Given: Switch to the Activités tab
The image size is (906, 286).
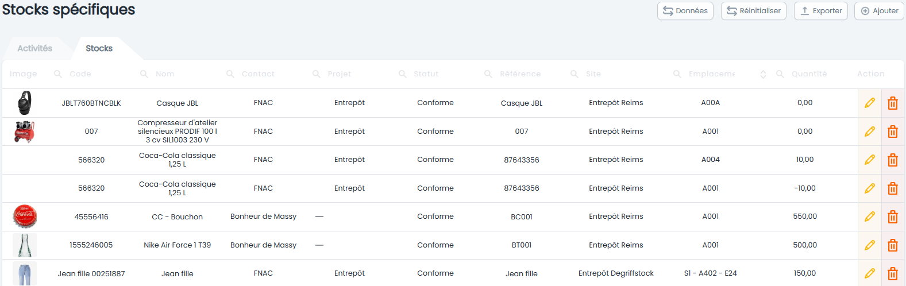Looking at the screenshot, I should pyautogui.click(x=34, y=48).
